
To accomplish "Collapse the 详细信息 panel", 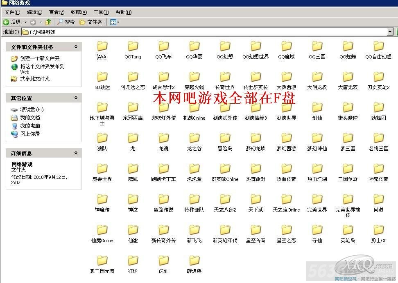I will [76, 153].
